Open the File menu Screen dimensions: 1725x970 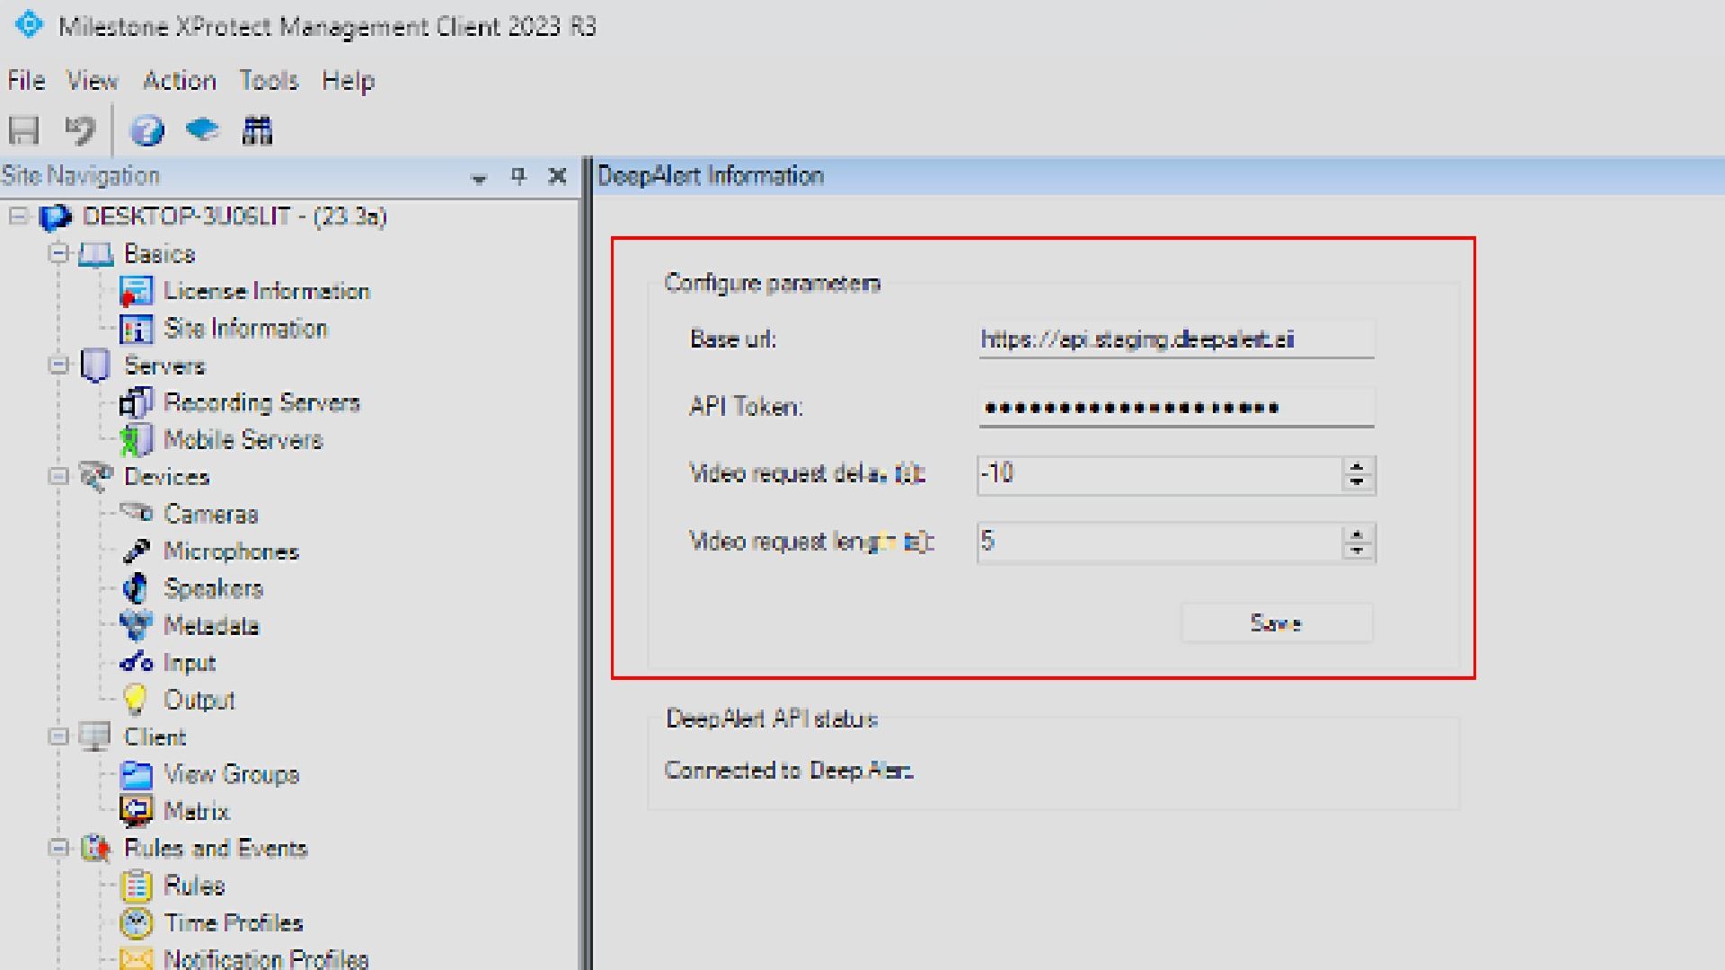click(26, 81)
